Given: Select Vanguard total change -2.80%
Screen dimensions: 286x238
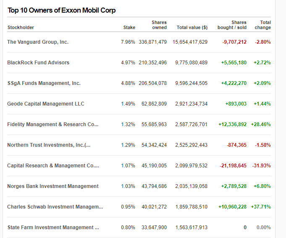Looking at the screenshot, I should pyautogui.click(x=263, y=42).
